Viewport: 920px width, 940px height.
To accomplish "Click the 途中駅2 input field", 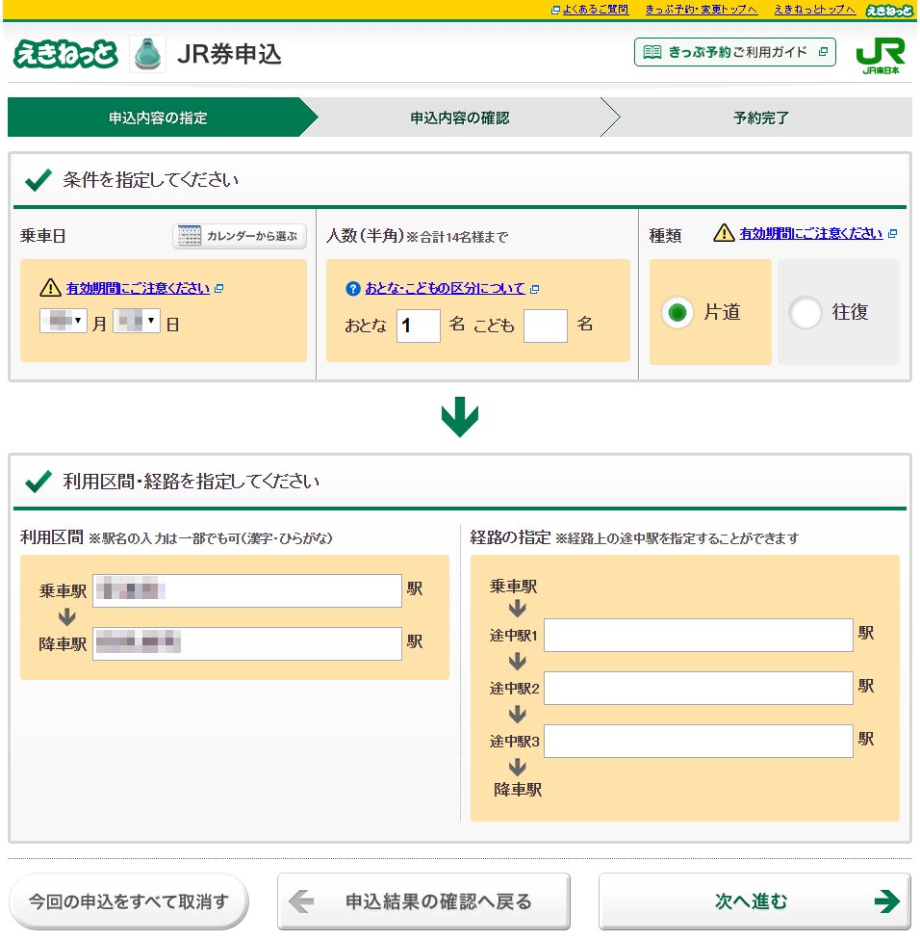I will click(699, 688).
